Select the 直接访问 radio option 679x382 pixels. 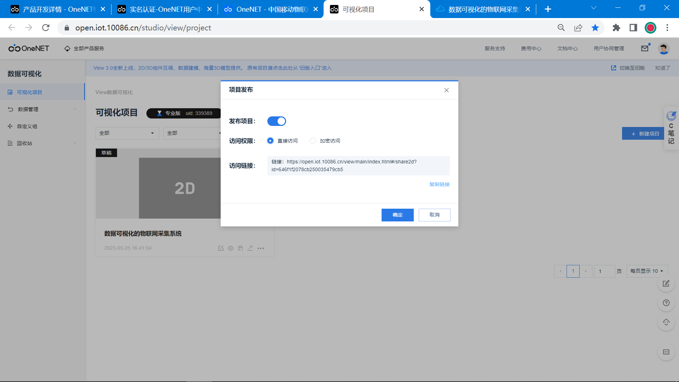[271, 141]
